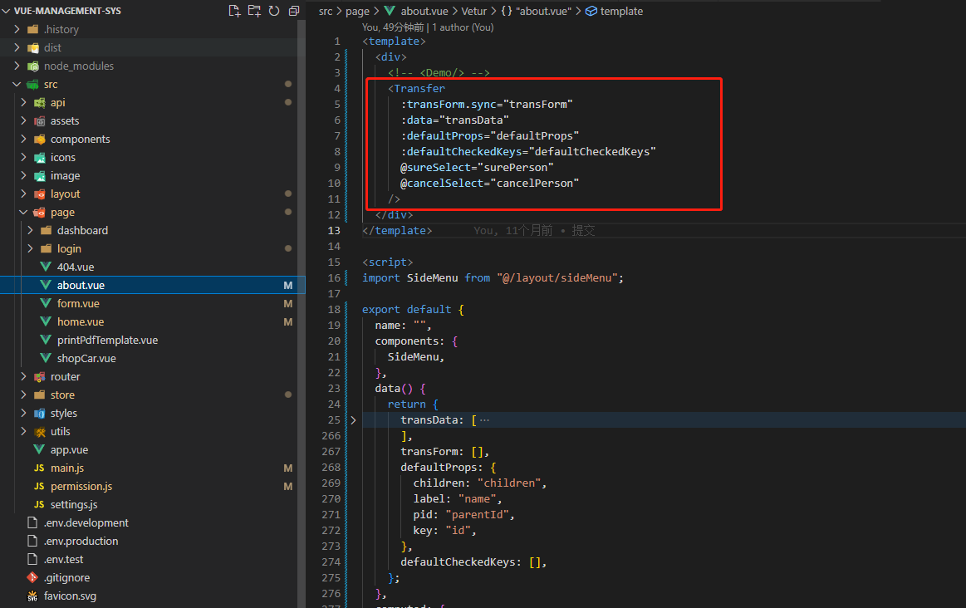Expand the .history folder
This screenshot has width=966, height=608.
(17, 29)
